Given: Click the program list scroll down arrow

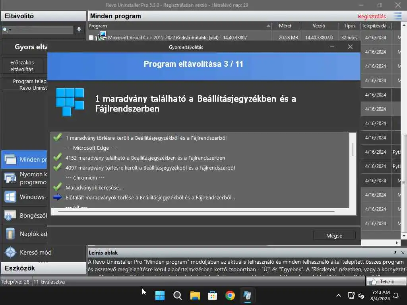Looking at the screenshot, I should pyautogui.click(x=404, y=236).
